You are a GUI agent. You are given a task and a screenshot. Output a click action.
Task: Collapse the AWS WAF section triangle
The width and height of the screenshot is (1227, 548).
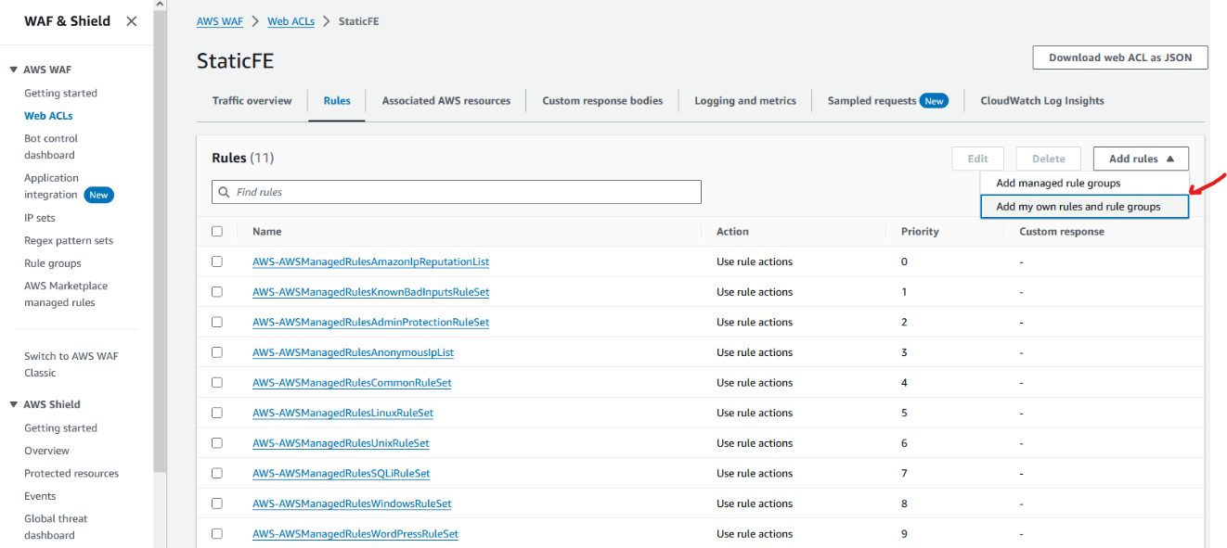pos(14,70)
